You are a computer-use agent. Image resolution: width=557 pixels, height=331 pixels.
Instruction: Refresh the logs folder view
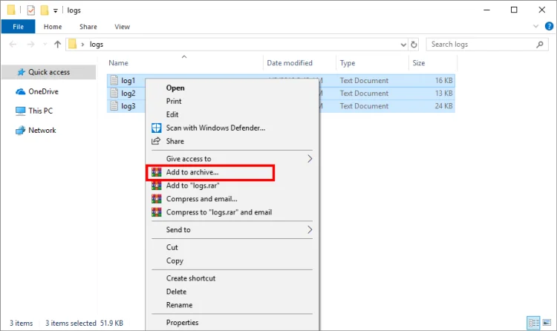tap(414, 45)
